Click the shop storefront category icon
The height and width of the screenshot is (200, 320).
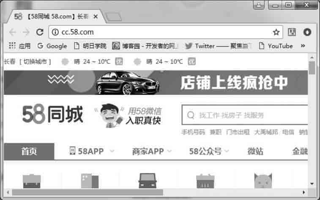205,181
